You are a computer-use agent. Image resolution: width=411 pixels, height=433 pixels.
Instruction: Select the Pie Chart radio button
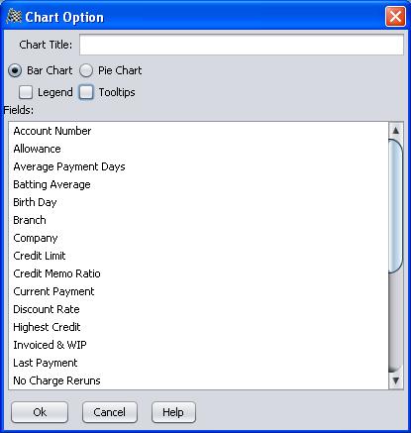[x=86, y=70]
